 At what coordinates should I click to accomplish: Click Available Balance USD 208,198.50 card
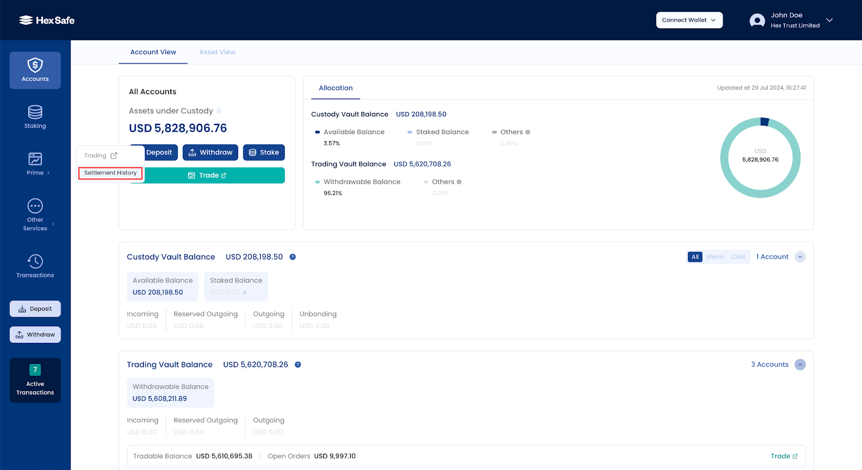pos(163,286)
